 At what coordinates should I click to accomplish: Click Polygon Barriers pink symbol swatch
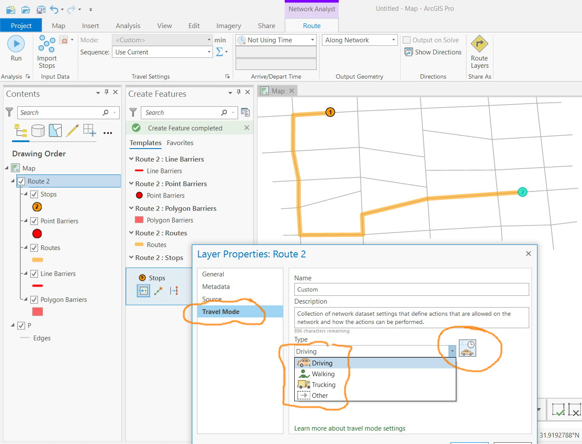point(38,311)
